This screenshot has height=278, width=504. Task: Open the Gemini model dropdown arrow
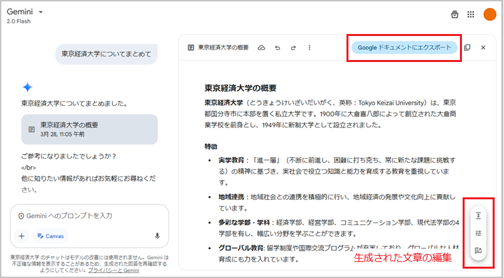41,12
